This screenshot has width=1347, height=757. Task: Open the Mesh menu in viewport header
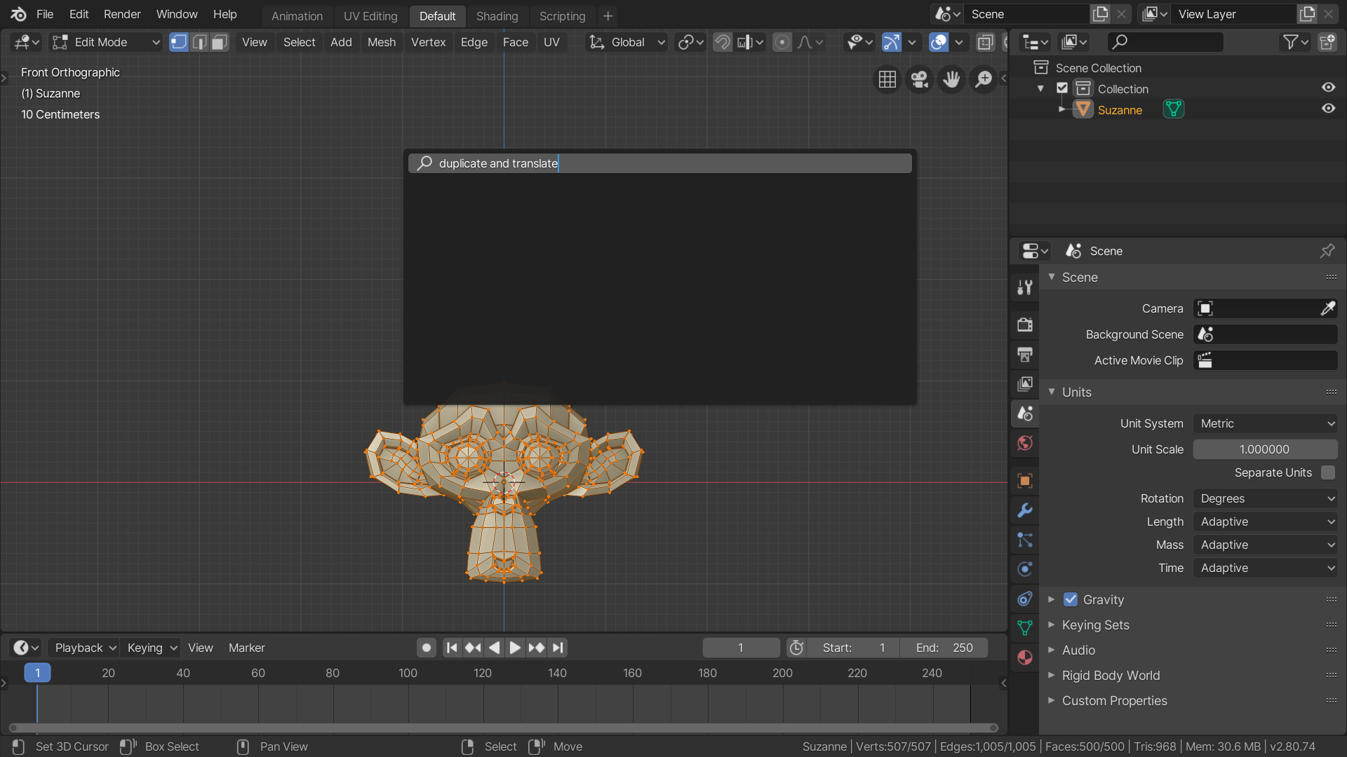coord(382,42)
